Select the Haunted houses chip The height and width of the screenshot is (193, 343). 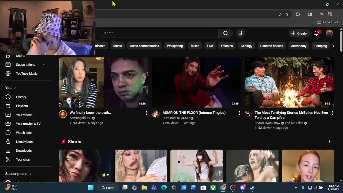[271, 46]
